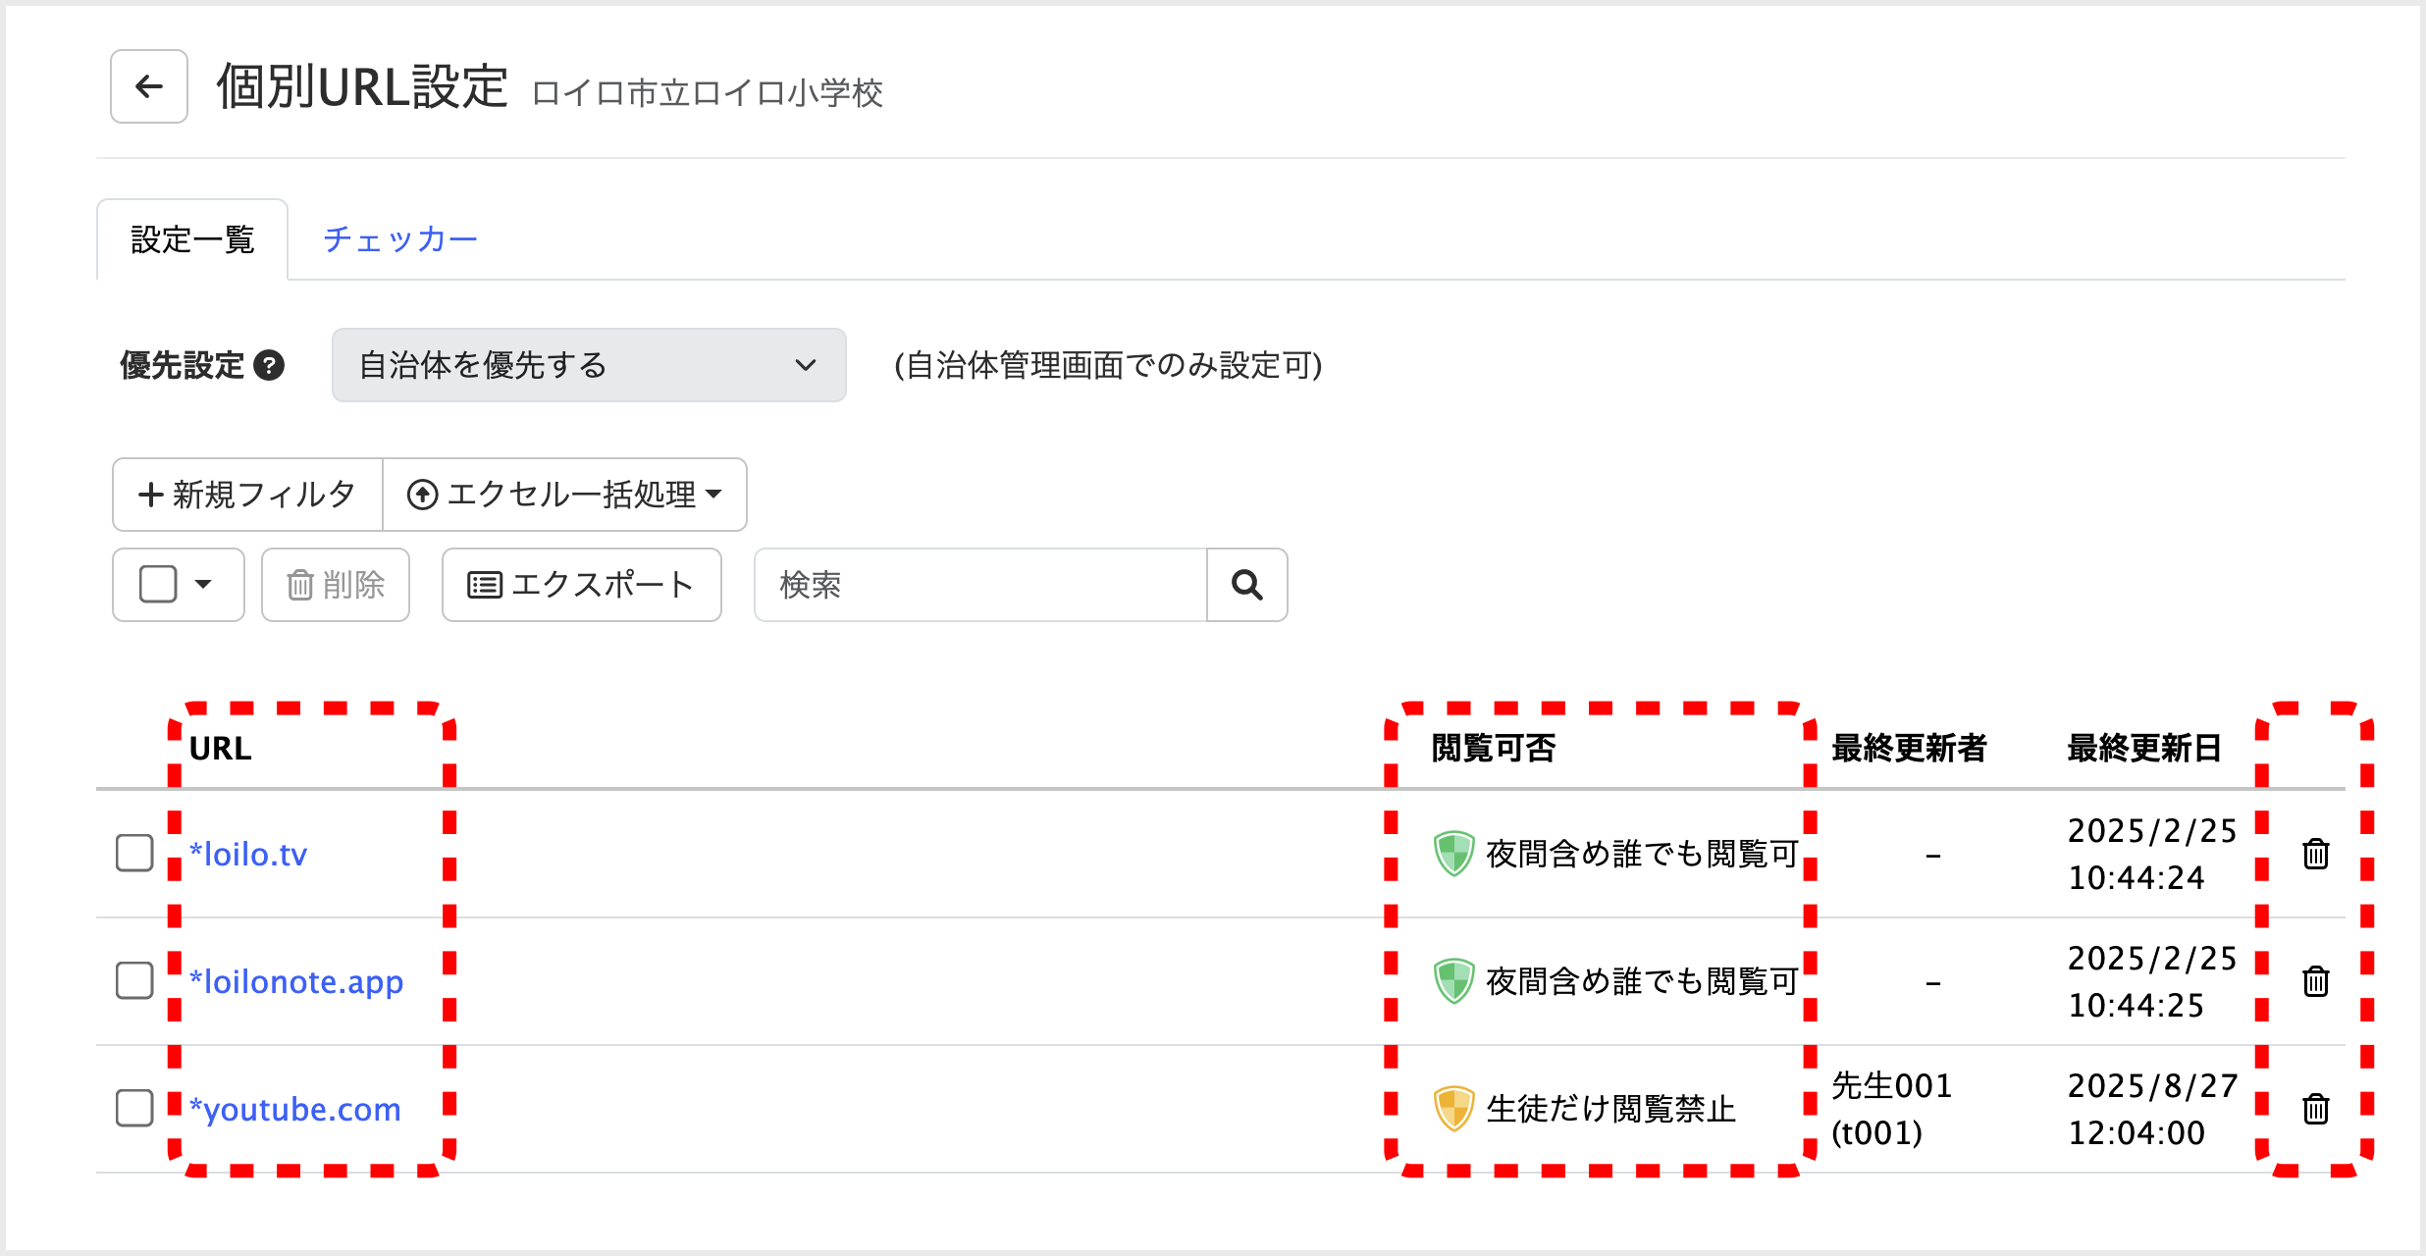
Task: Click the priority setting help question icon
Action: pyautogui.click(x=269, y=365)
